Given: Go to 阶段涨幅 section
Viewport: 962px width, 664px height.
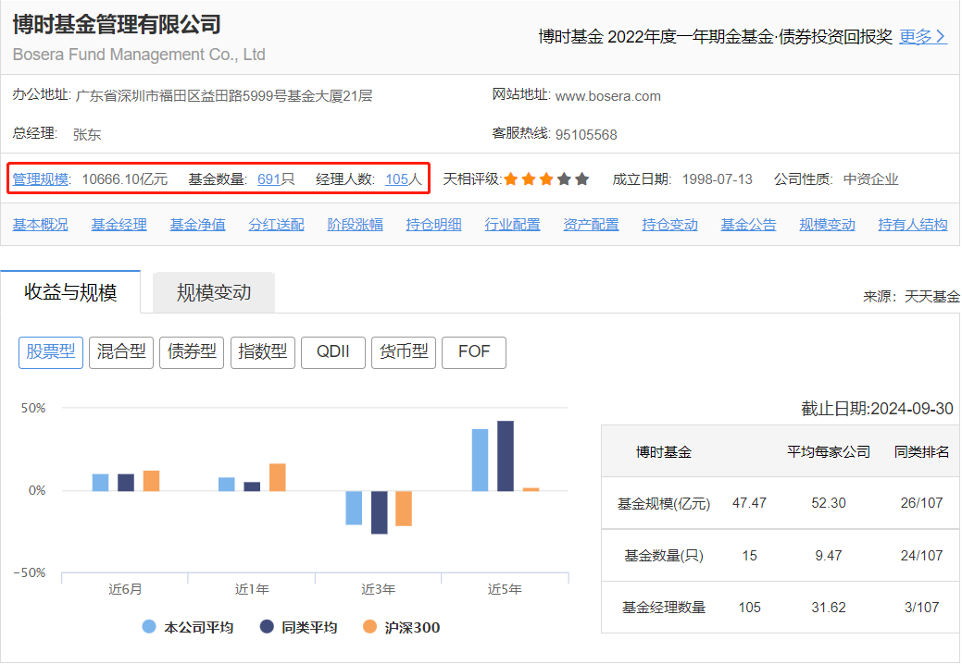Looking at the screenshot, I should point(355,225).
